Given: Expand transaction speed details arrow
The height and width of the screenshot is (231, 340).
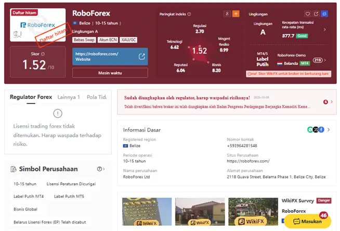Looking at the screenshot, I should point(324,30).
